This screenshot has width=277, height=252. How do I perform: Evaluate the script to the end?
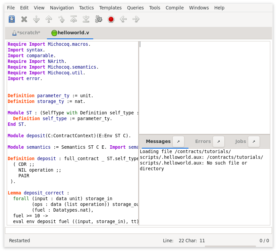point(86,19)
